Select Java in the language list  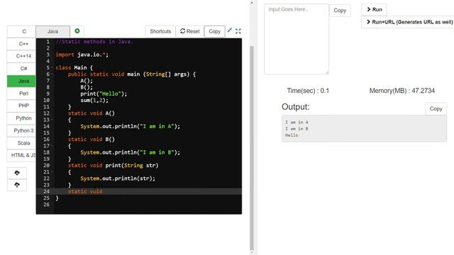[23, 81]
